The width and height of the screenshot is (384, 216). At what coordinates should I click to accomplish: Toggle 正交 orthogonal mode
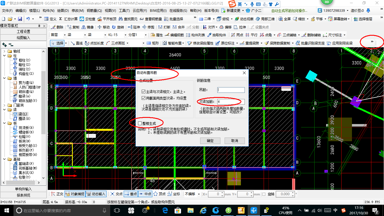click(57, 194)
